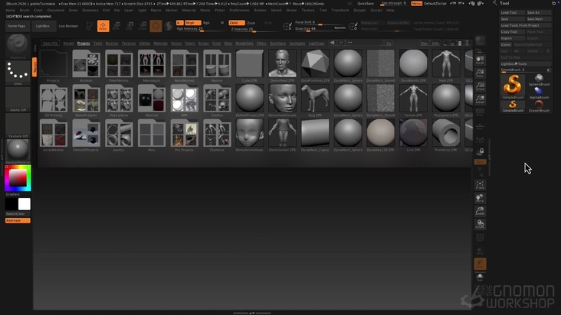Image resolution: width=561 pixels, height=315 pixels.
Task: Click the orange sculptris sphere icon
Action: [156, 26]
